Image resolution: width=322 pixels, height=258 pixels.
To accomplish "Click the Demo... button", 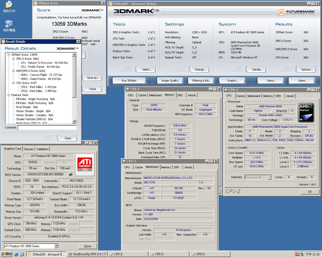I will tap(271, 81).
